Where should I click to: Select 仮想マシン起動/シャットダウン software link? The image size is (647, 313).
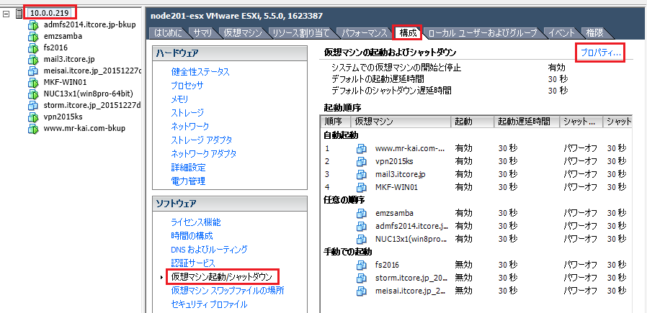point(222,277)
